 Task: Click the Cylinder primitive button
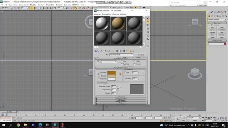coord(212,32)
